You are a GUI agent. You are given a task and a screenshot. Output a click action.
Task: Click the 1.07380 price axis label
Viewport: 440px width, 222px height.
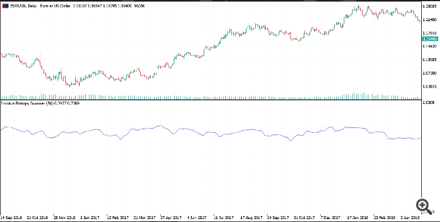430,73
